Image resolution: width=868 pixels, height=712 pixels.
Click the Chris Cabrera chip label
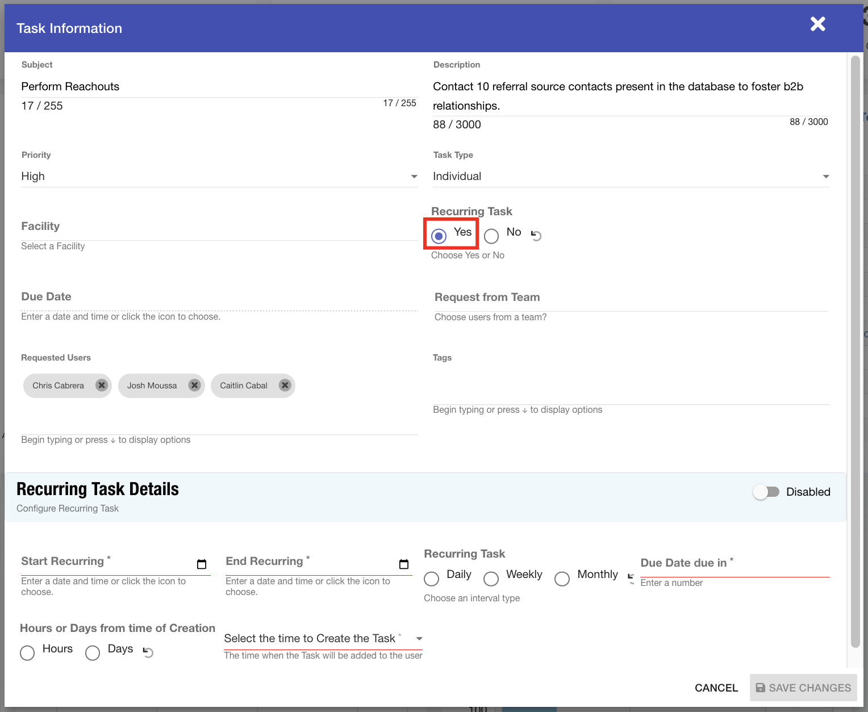coord(58,386)
